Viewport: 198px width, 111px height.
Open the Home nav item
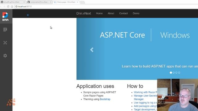tap(99, 13)
